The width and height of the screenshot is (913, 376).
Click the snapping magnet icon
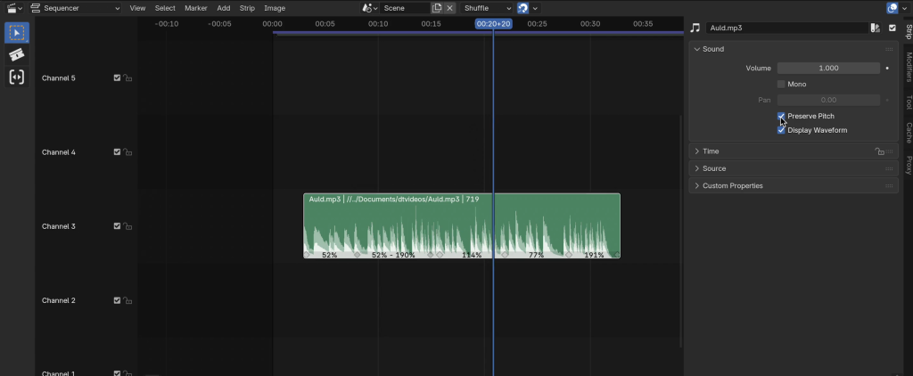click(x=523, y=8)
